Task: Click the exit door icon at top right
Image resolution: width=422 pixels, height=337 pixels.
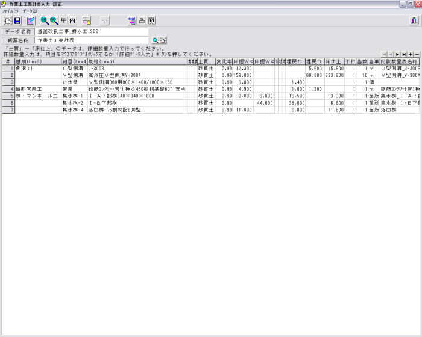Action: [414, 20]
